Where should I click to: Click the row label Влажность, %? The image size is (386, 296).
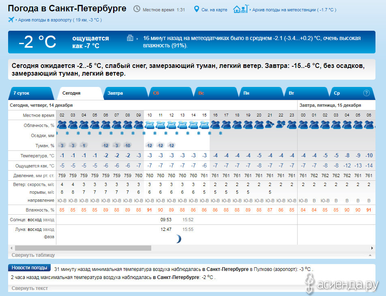tap(40, 210)
